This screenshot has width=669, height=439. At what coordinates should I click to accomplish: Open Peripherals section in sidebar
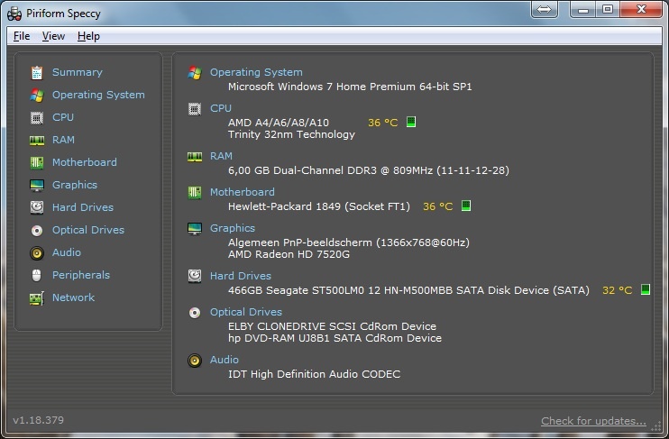[x=81, y=275]
